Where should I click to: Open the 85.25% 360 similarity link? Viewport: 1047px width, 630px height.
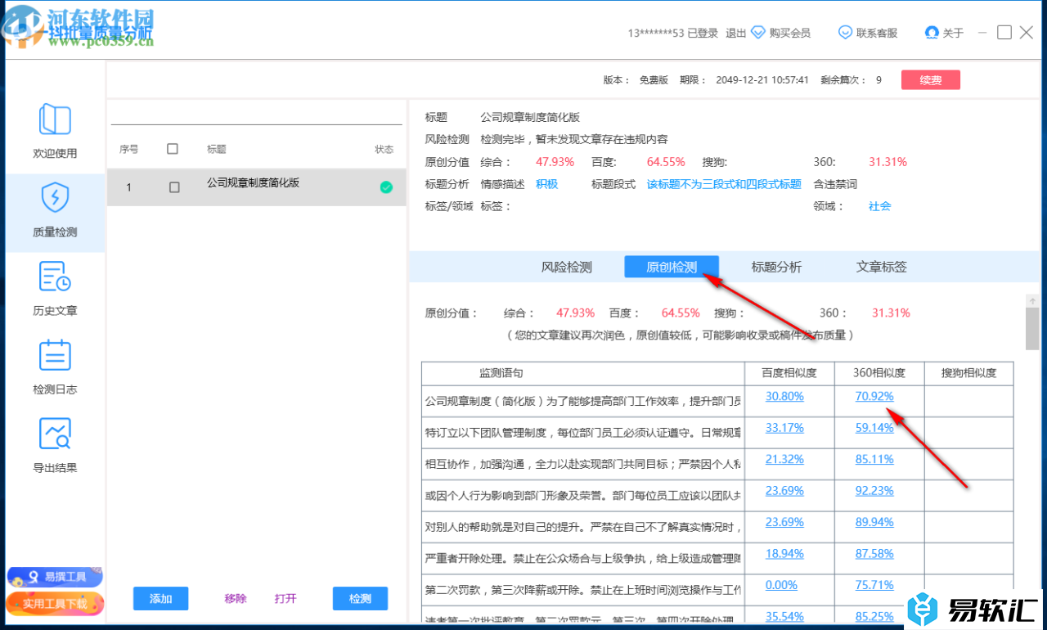[874, 616]
